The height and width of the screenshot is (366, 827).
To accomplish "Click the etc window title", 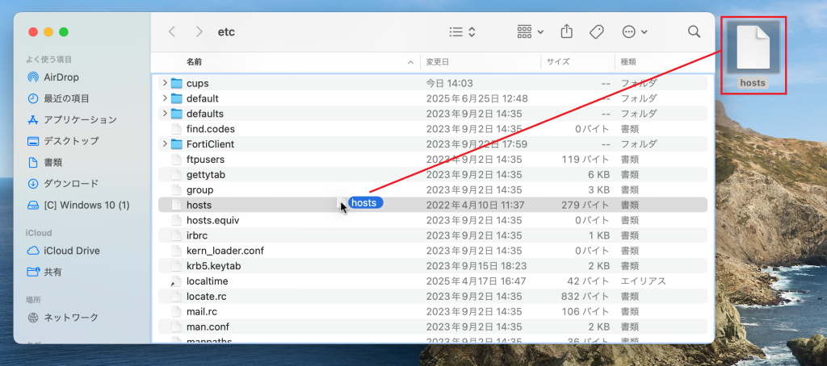I will click(226, 32).
